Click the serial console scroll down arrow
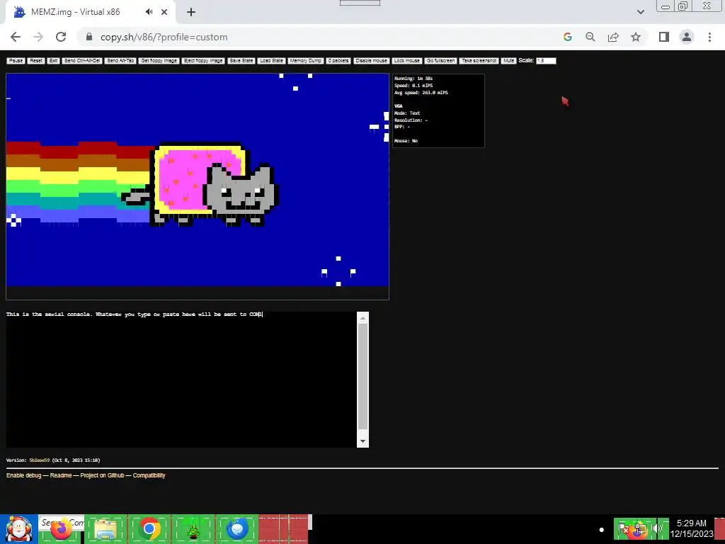Viewport: 725px width, 544px height. [363, 441]
